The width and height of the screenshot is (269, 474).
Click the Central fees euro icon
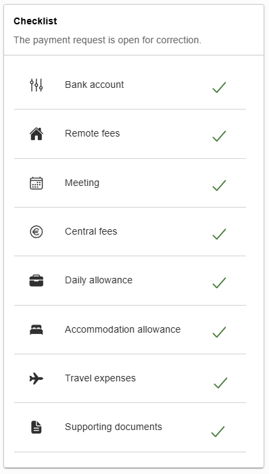36,232
